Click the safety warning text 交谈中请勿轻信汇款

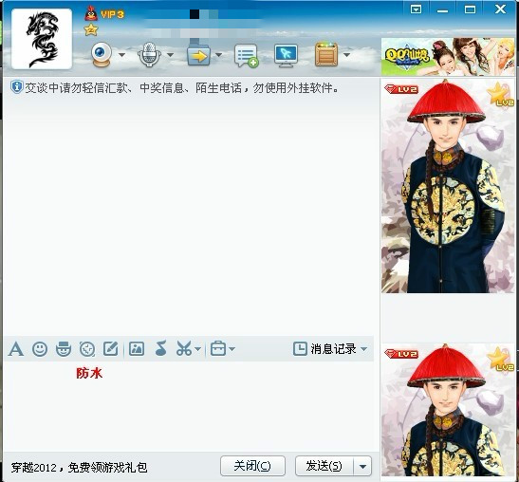(182, 88)
